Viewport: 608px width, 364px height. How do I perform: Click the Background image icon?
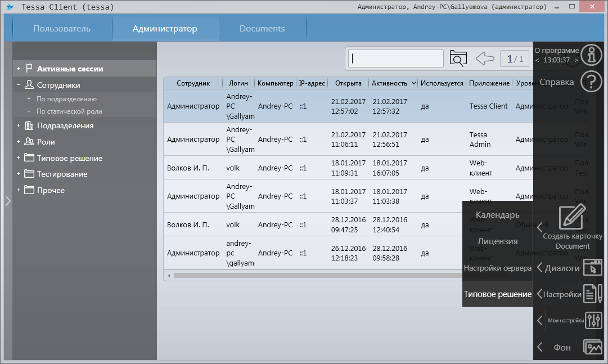[x=593, y=347]
